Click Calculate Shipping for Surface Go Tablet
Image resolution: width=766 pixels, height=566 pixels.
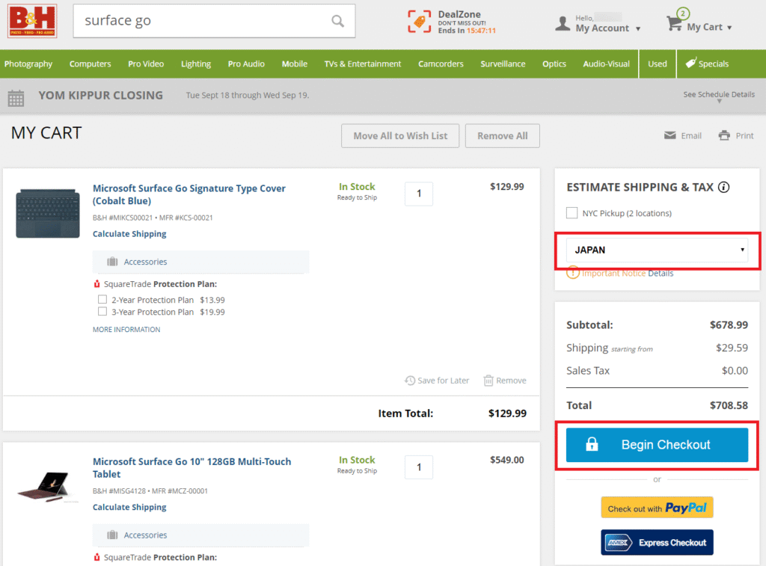pyautogui.click(x=129, y=508)
